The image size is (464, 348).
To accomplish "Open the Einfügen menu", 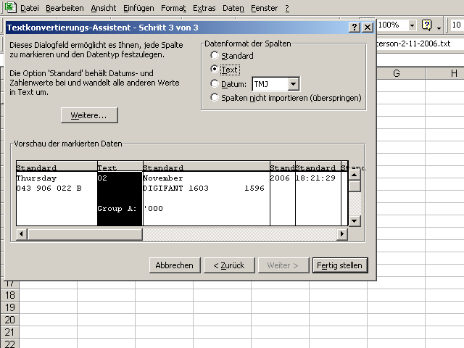I will (138, 8).
